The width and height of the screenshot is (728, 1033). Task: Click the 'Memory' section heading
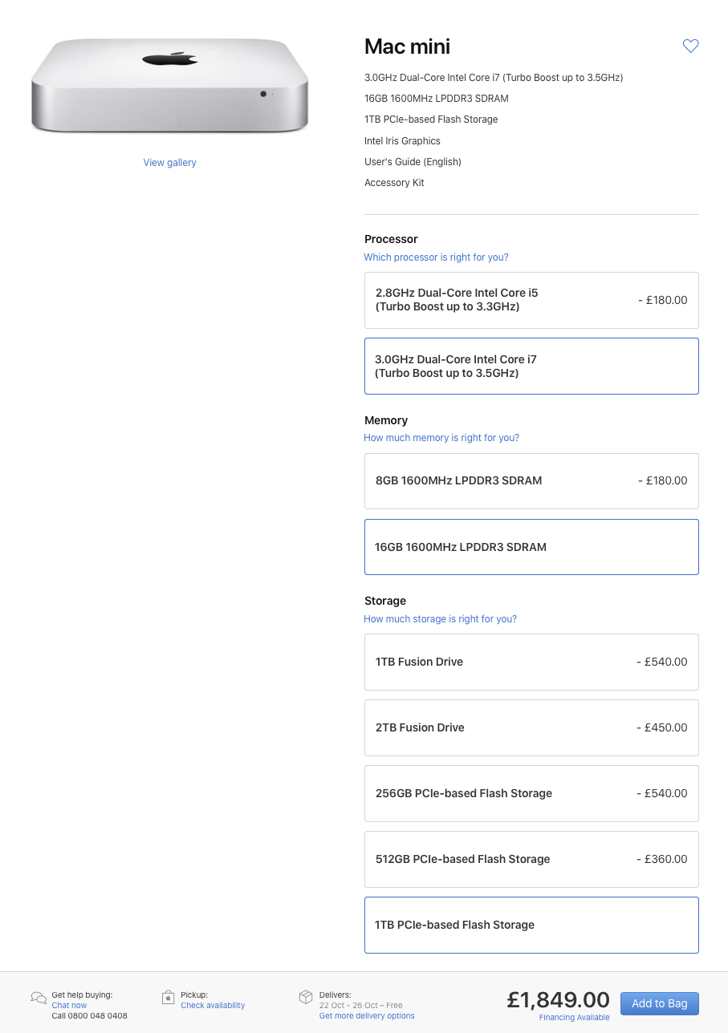coord(386,420)
